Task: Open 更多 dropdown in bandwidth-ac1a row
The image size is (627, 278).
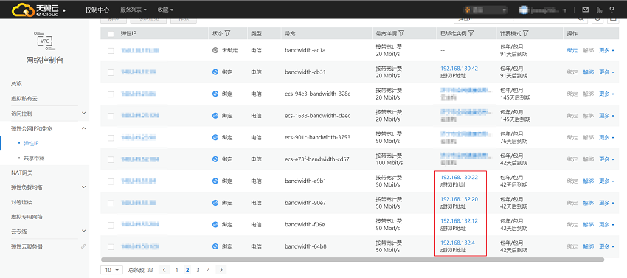Action: pyautogui.click(x=606, y=50)
